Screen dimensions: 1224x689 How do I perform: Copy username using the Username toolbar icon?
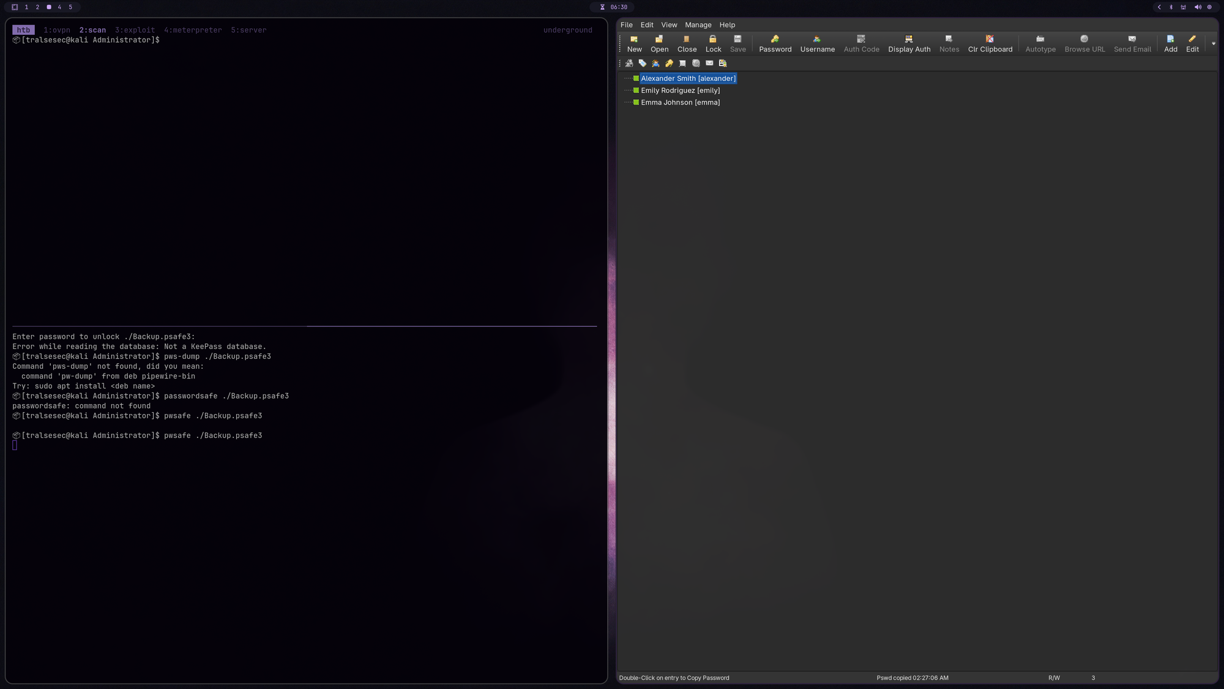(x=817, y=43)
